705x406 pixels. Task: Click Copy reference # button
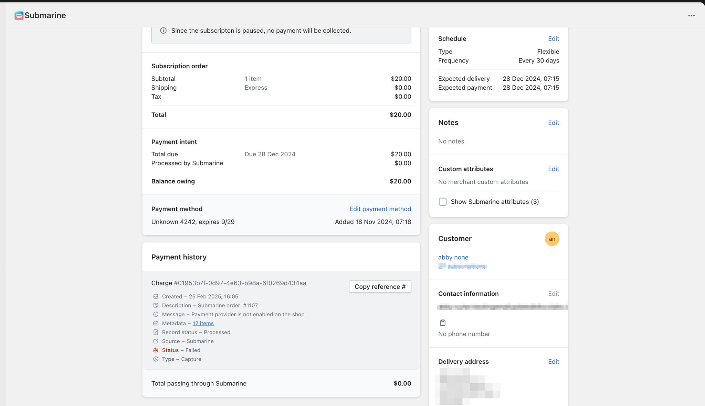point(380,286)
